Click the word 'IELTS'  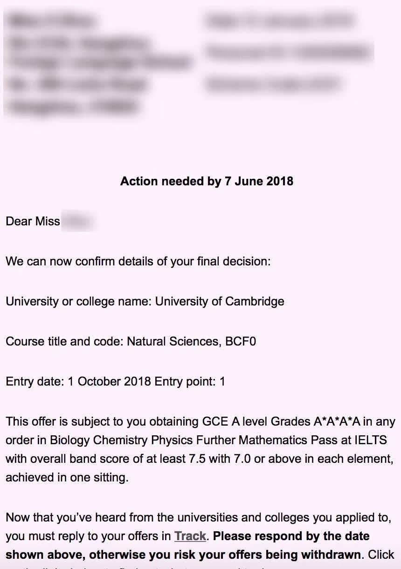click(x=370, y=440)
